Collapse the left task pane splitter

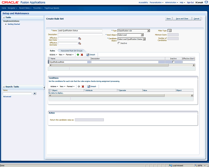pyautogui.click(x=44, y=87)
